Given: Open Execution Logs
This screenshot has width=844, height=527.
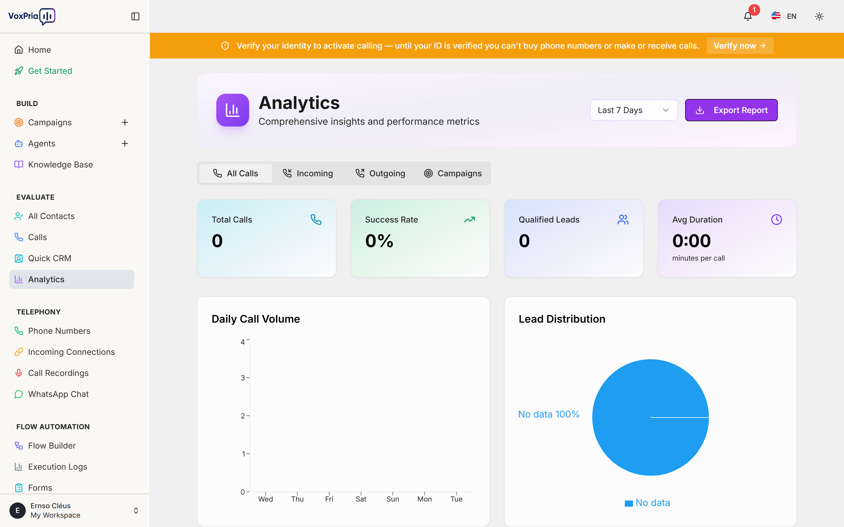Looking at the screenshot, I should click(x=72, y=467).
